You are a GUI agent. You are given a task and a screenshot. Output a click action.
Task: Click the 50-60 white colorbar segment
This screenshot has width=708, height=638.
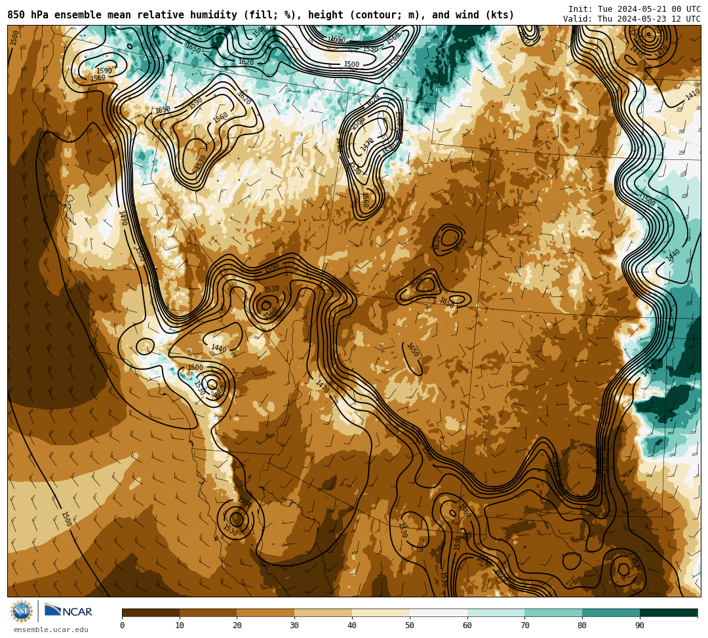[x=439, y=612]
